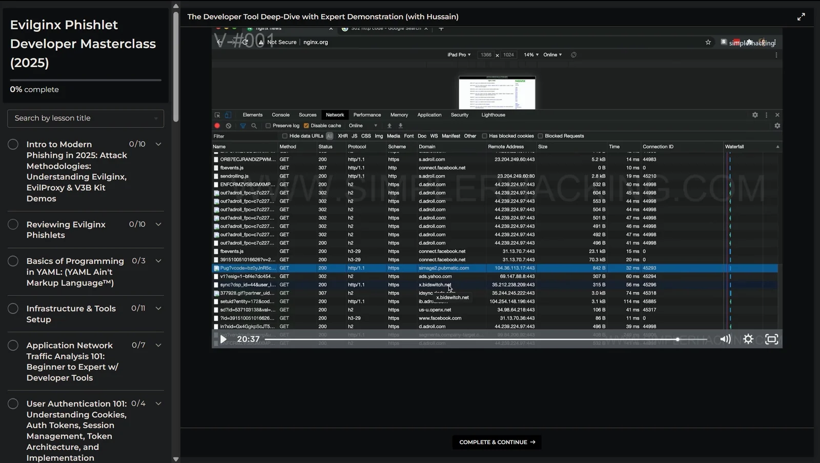Check the Hide data URLs box
This screenshot has height=463, width=820.
(285, 136)
